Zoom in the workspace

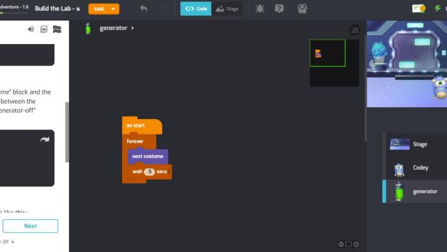(x=356, y=244)
